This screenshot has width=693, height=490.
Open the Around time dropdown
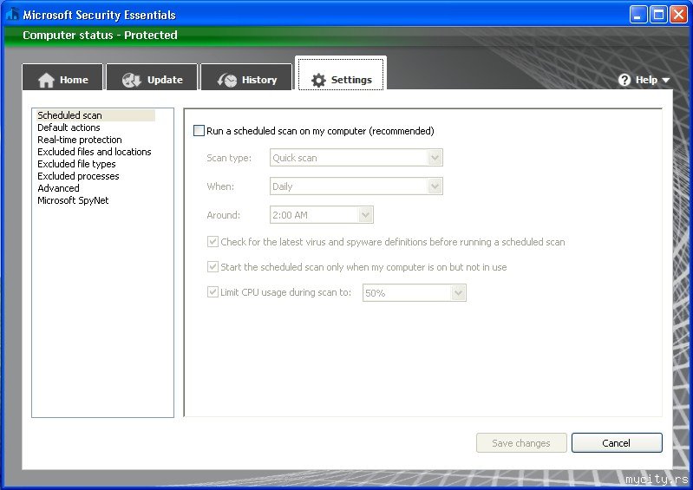322,215
